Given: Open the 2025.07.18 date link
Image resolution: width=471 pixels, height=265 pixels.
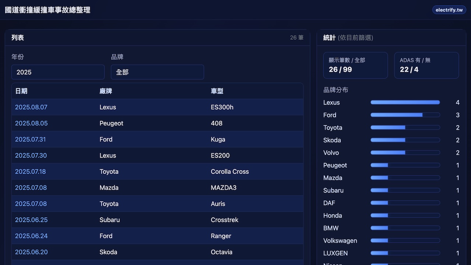Looking at the screenshot, I should point(31,172).
